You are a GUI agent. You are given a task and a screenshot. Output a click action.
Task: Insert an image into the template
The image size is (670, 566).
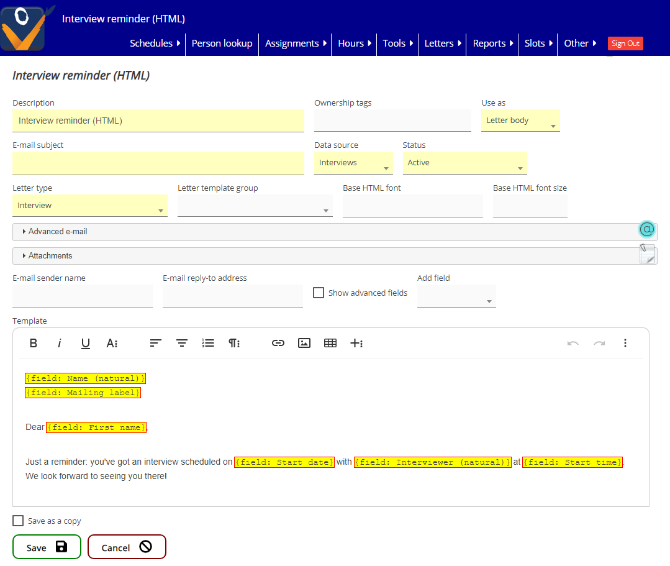pos(304,344)
